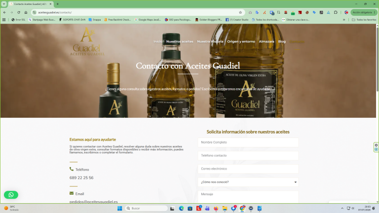This screenshot has height=213, width=379.
Task: Click the camera screenshot extension icon
Action: [x=250, y=12]
